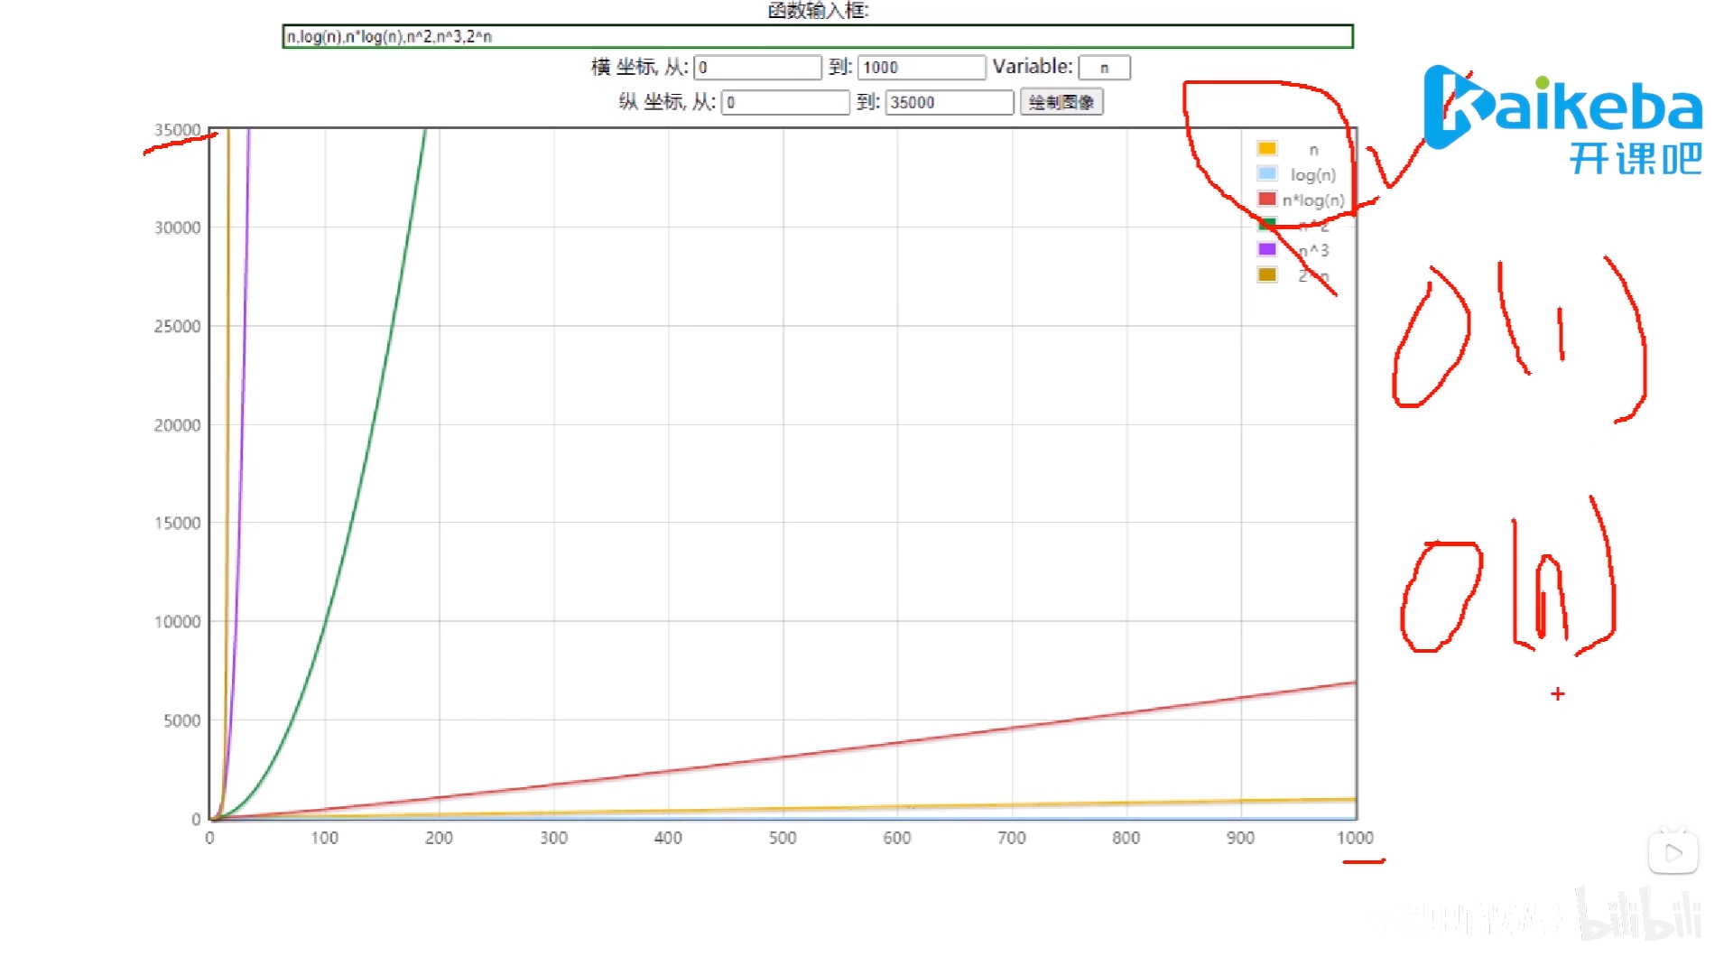Click the yellow n legend swatch
This screenshot has width=1733, height=975.
click(1266, 149)
